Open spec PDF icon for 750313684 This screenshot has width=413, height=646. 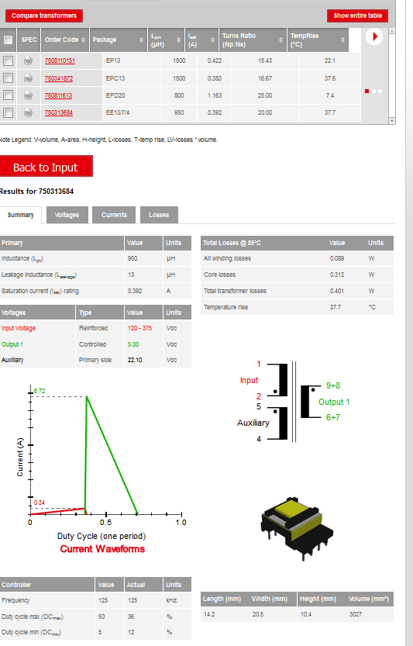[28, 112]
